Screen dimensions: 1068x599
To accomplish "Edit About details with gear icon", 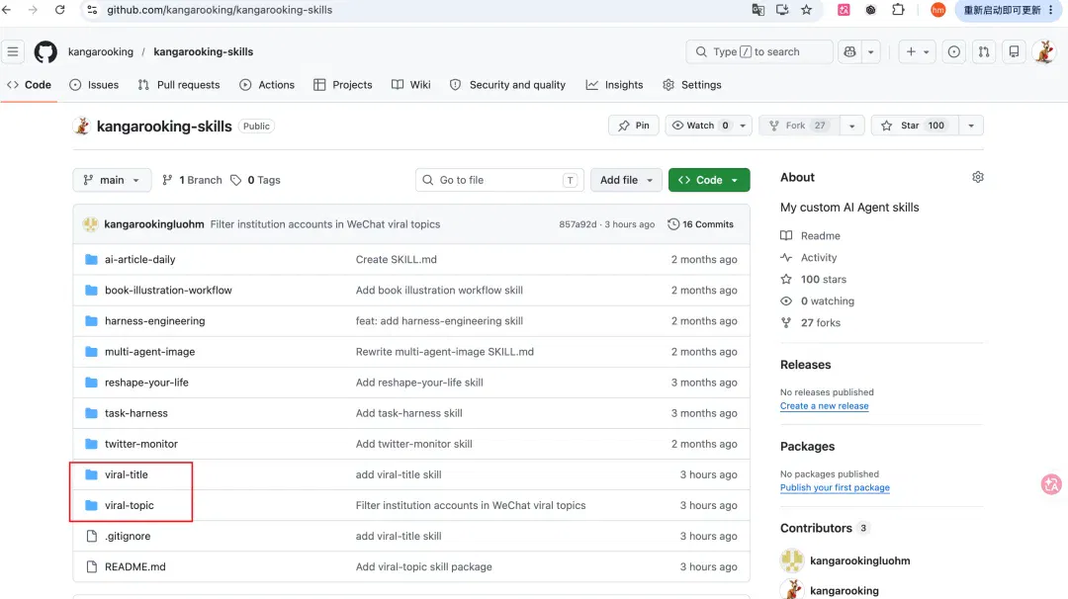I will 977,177.
